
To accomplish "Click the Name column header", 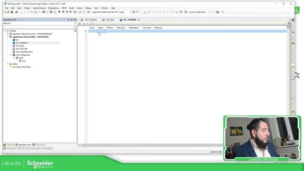I will point(100,28).
